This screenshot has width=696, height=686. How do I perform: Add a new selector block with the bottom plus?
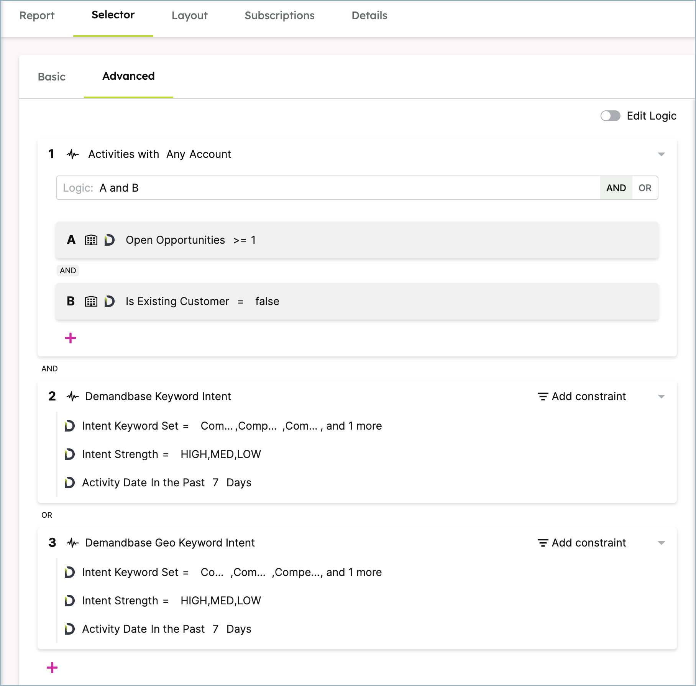tap(52, 668)
